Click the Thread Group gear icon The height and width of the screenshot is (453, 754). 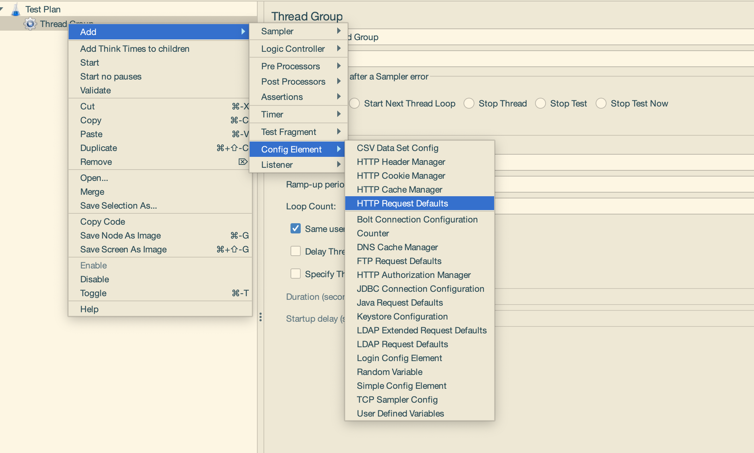(x=30, y=24)
